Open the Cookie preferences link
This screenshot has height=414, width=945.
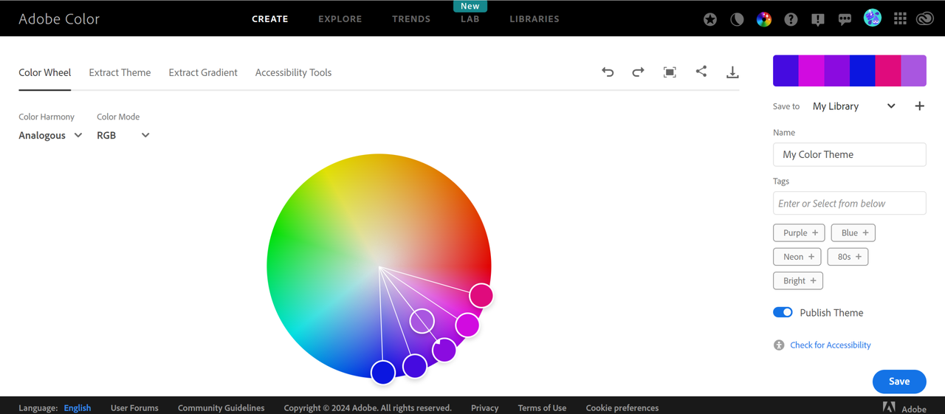pyautogui.click(x=622, y=407)
